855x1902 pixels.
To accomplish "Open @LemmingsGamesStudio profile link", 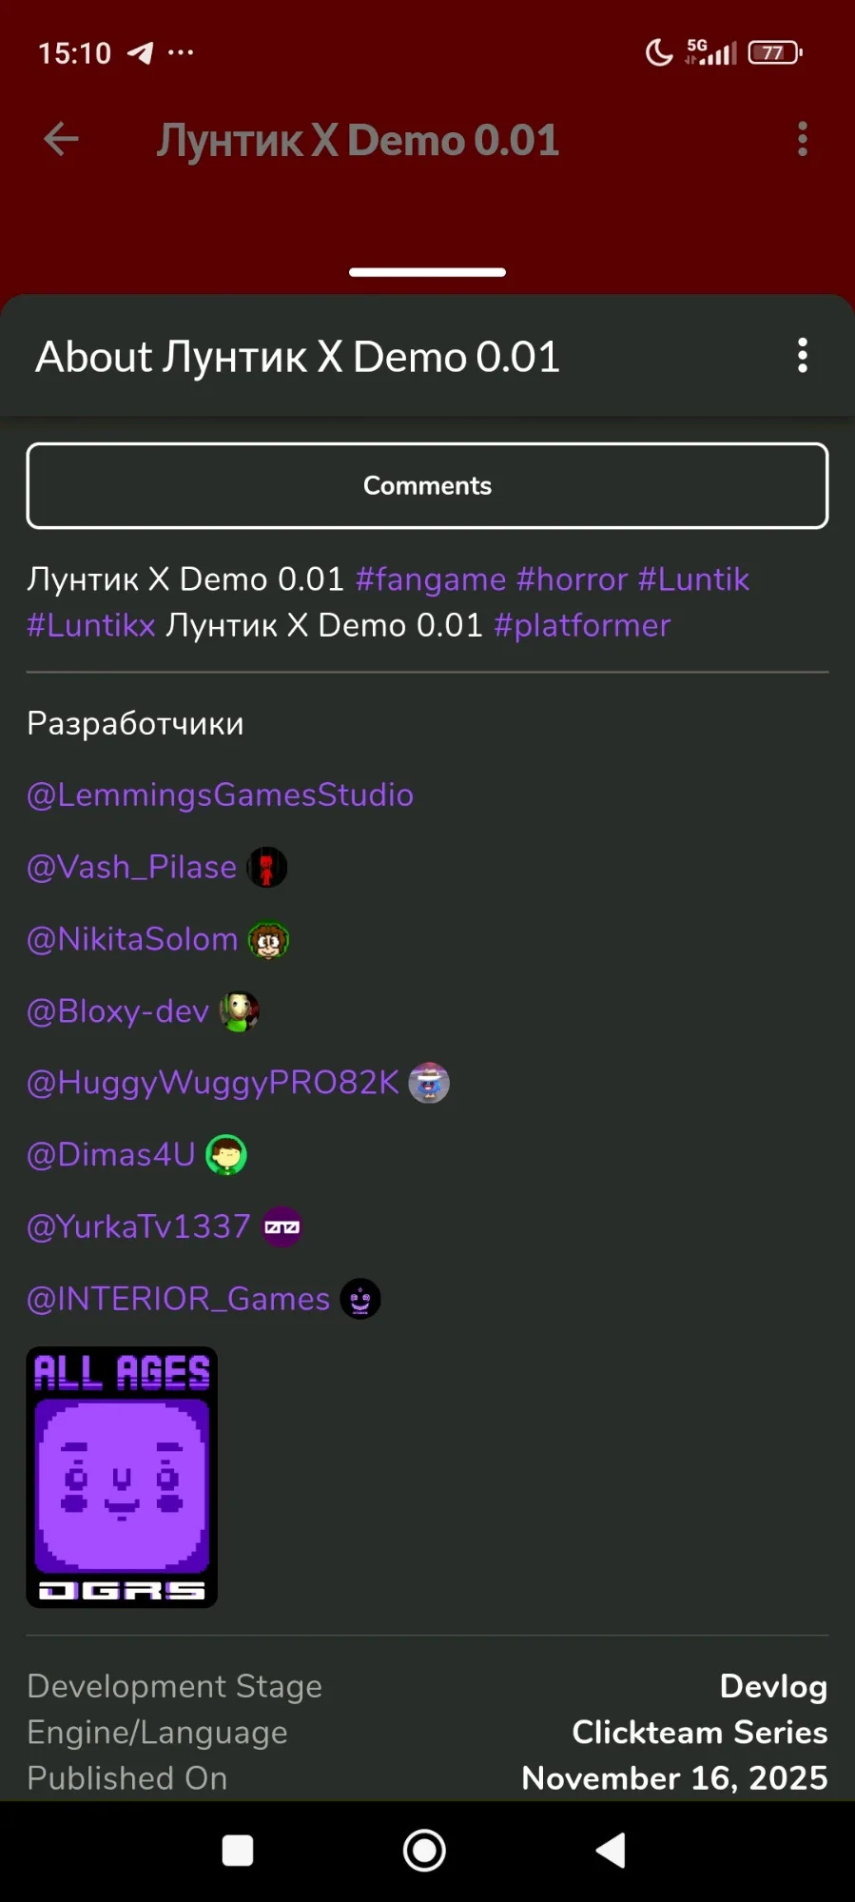I will (221, 794).
